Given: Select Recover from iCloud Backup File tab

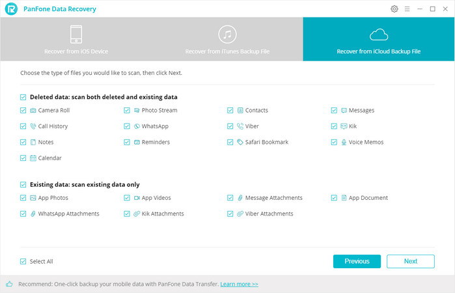Looking at the screenshot, I should [x=379, y=39].
